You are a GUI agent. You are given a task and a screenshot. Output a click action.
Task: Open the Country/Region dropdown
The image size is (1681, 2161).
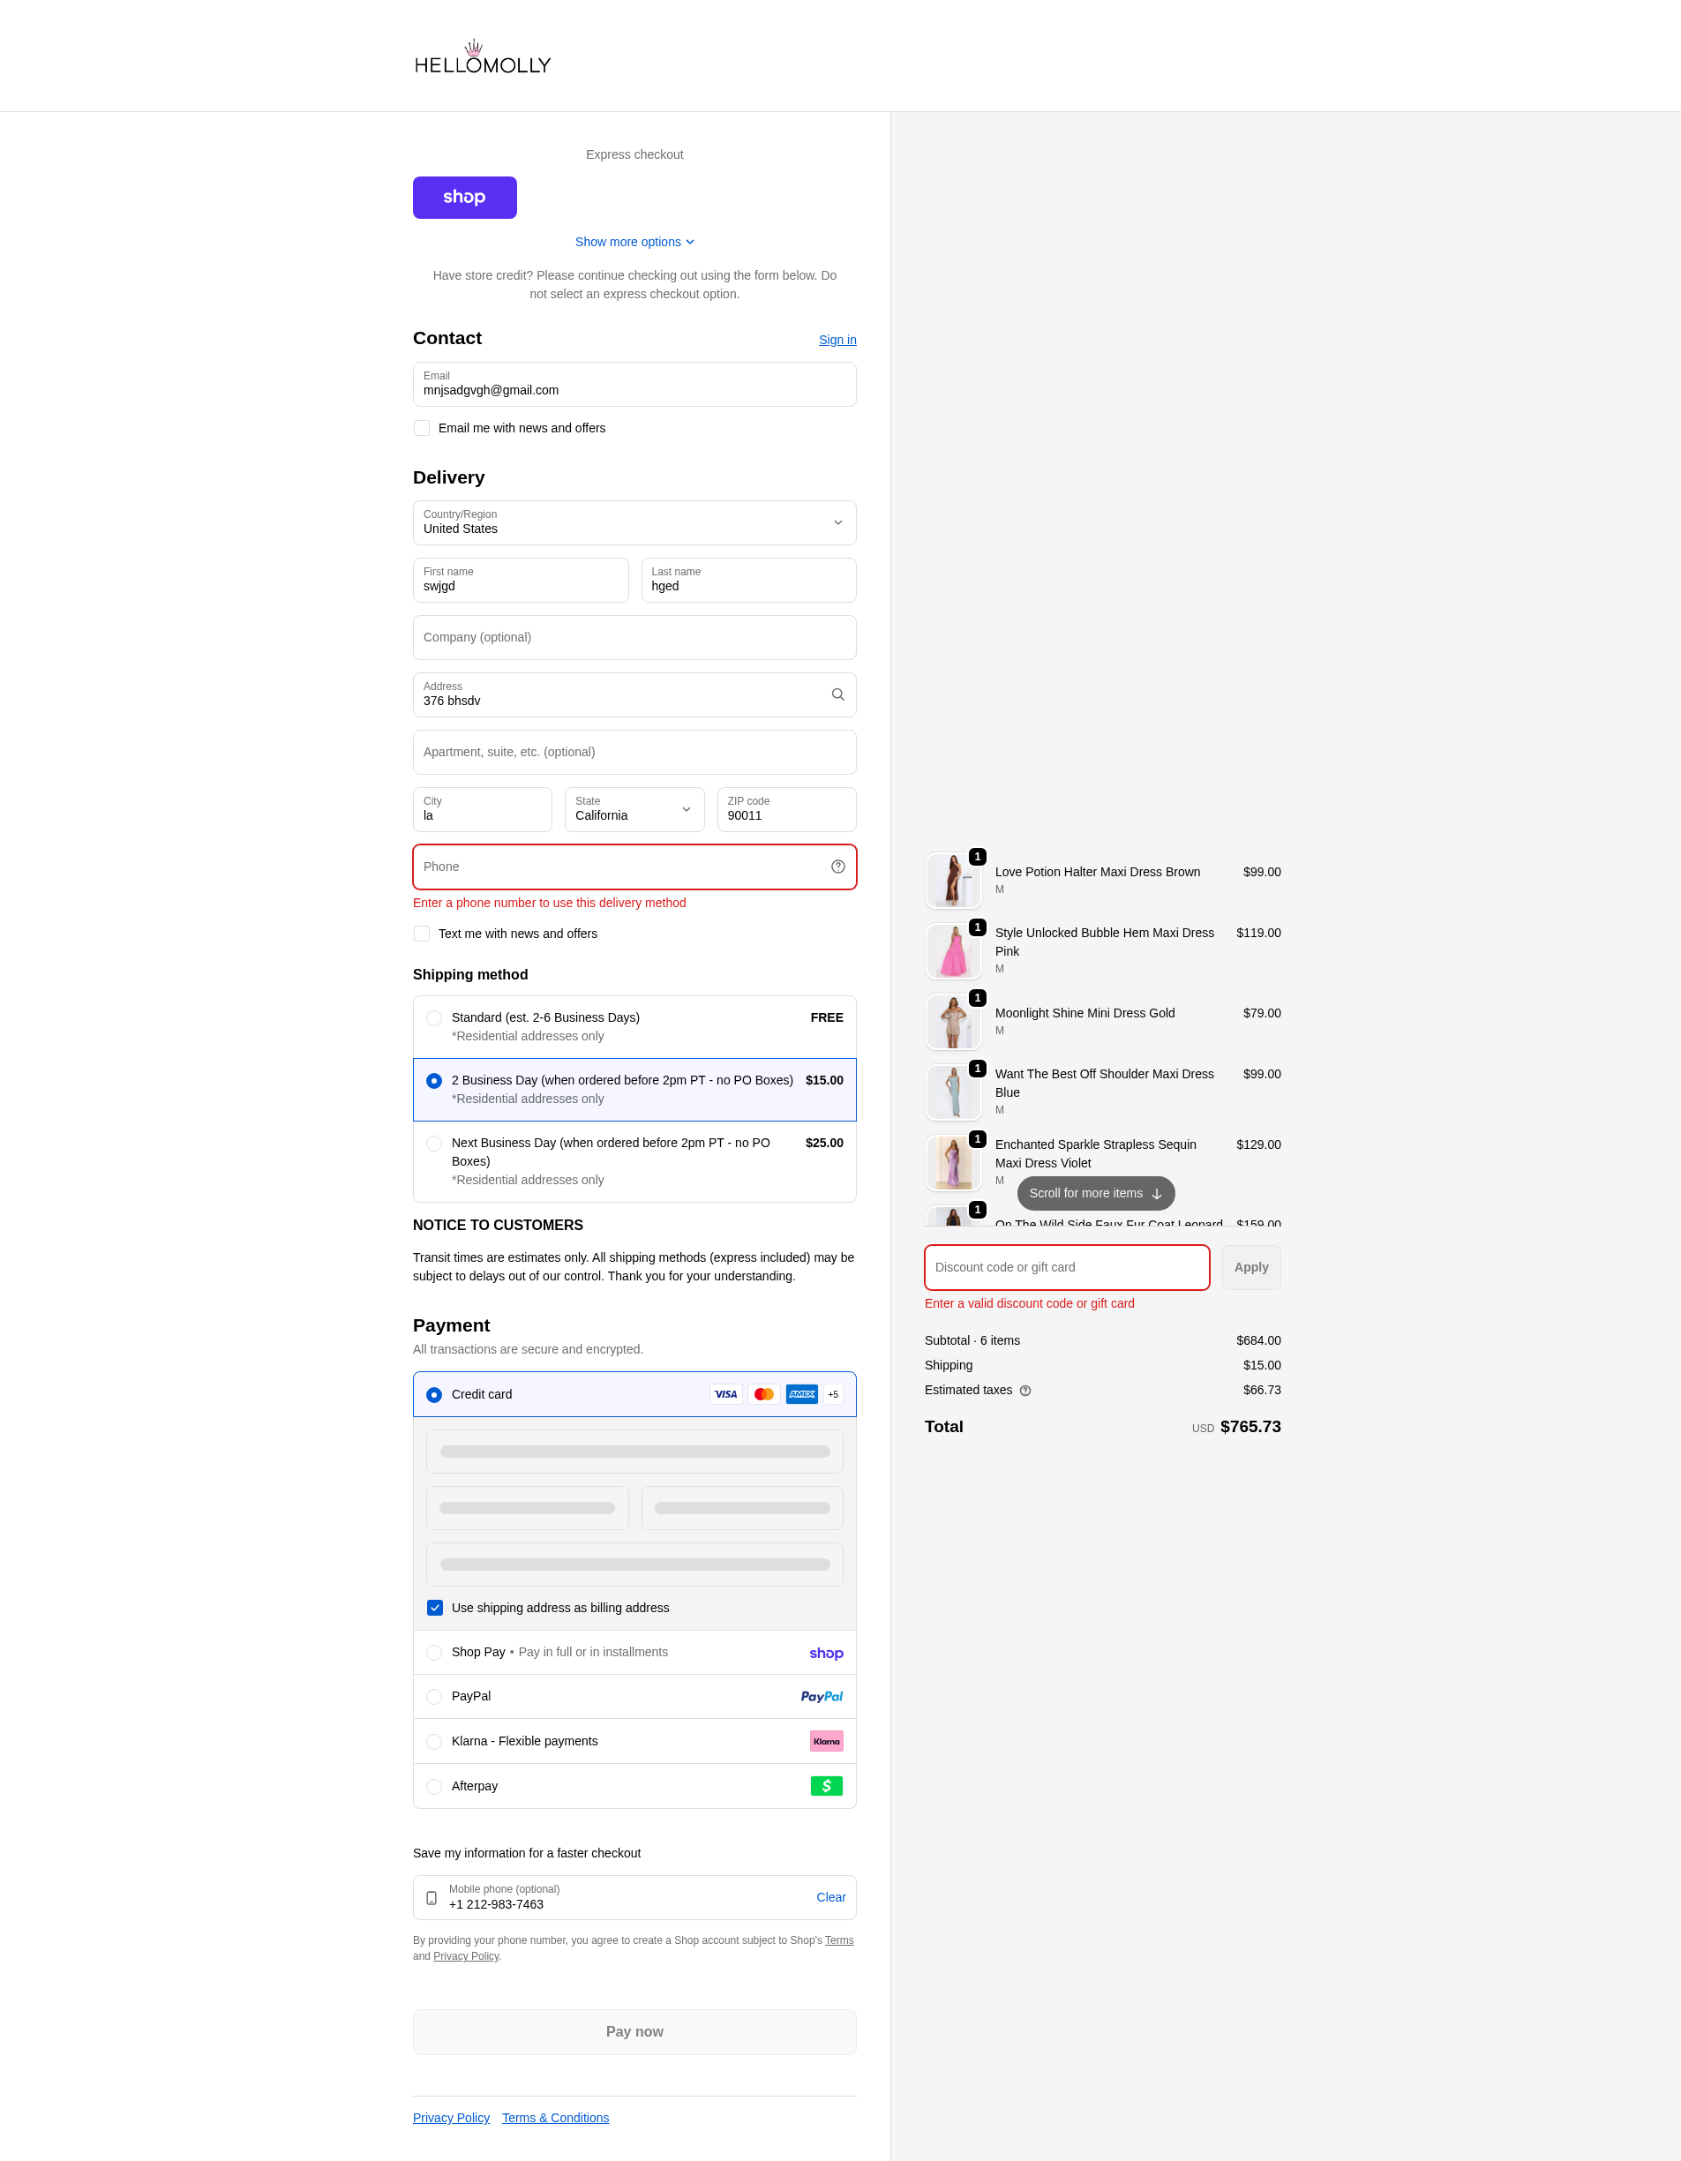[634, 522]
